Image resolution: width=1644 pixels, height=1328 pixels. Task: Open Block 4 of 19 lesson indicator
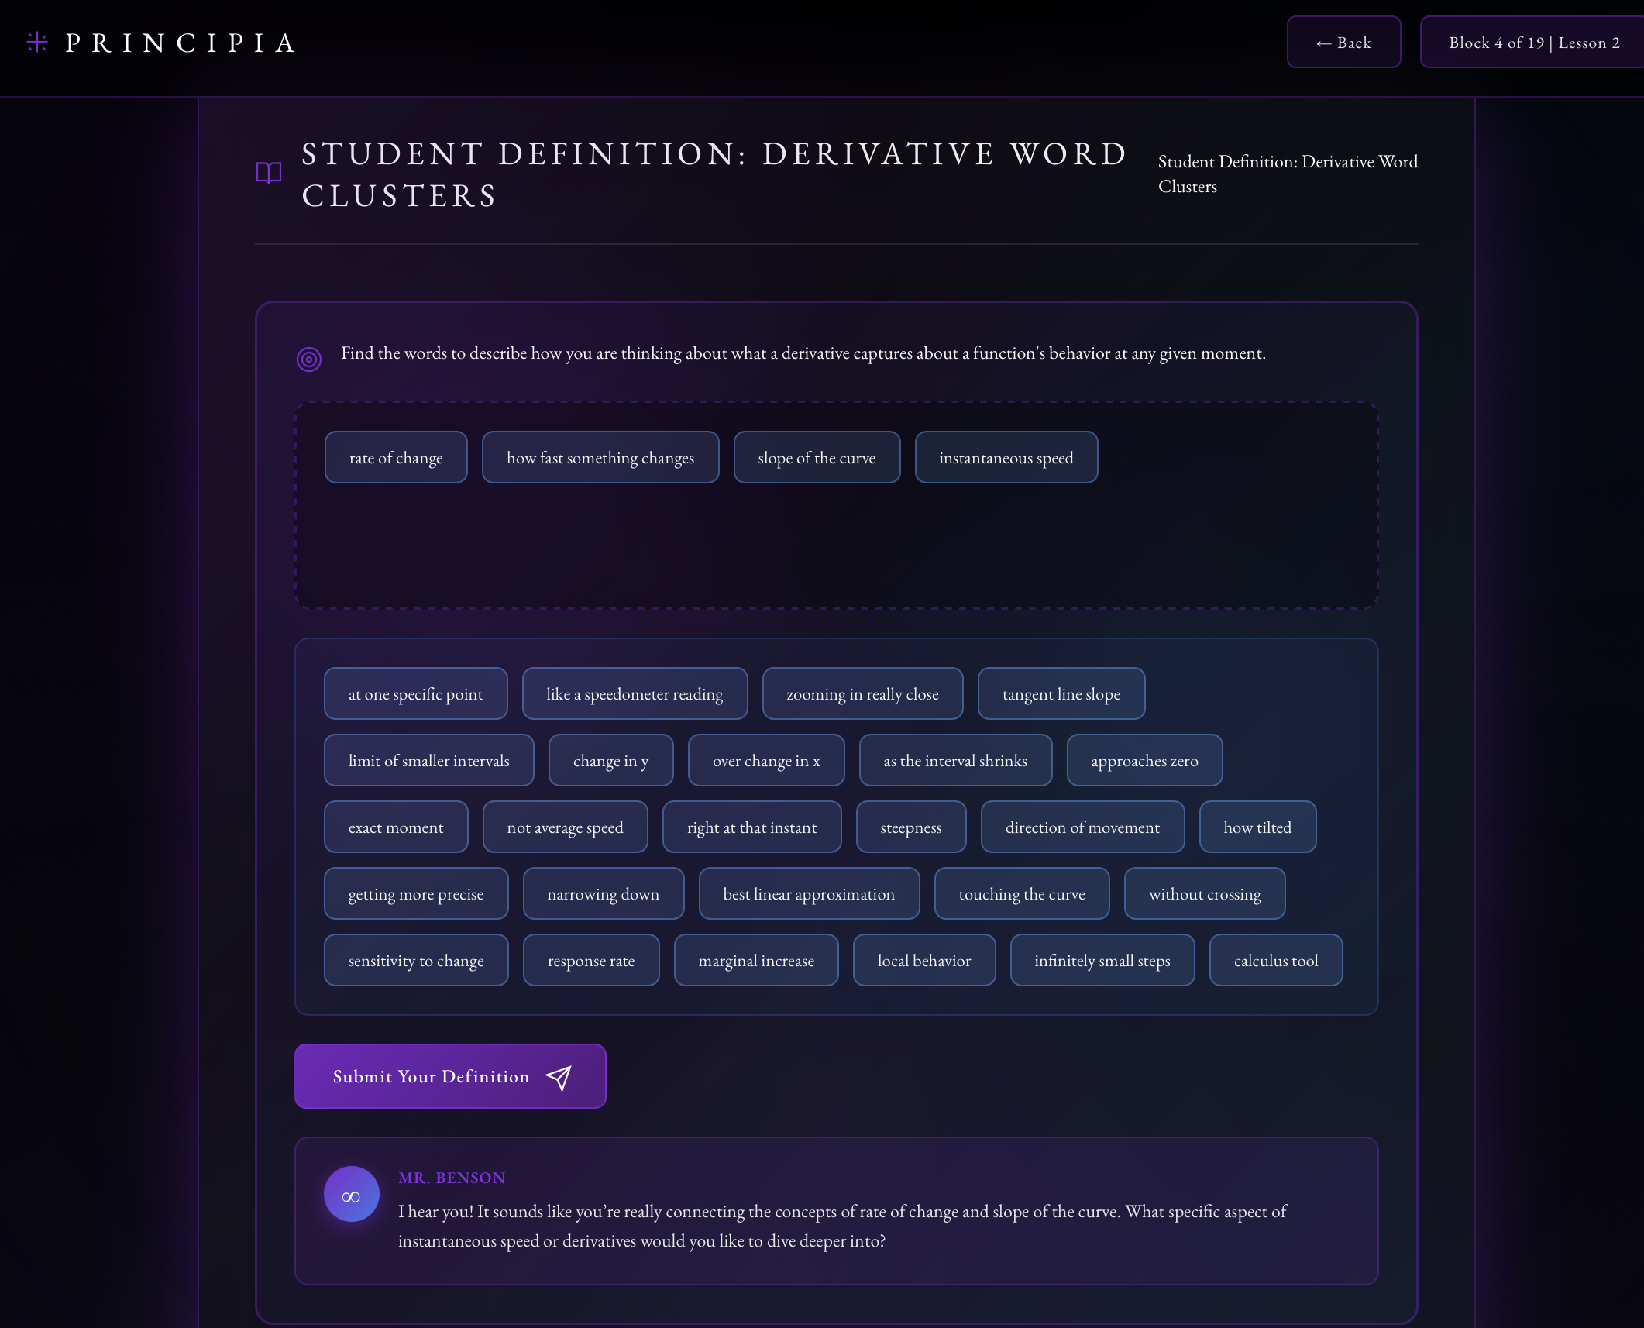(x=1532, y=43)
